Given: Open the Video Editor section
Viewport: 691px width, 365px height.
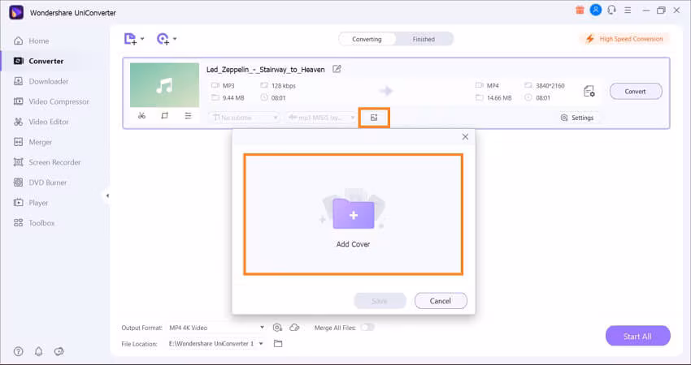Looking at the screenshot, I should tap(41, 122).
